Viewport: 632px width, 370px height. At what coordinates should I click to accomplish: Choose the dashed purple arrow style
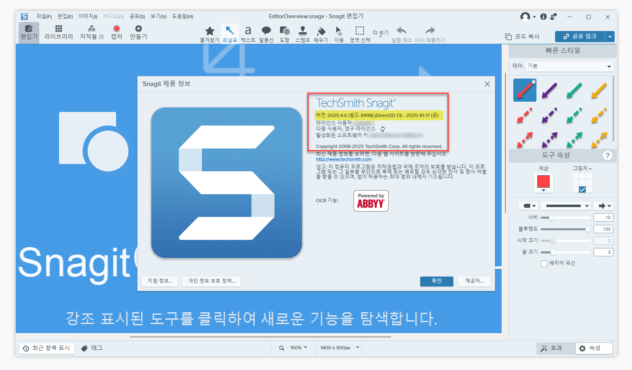pos(549,115)
